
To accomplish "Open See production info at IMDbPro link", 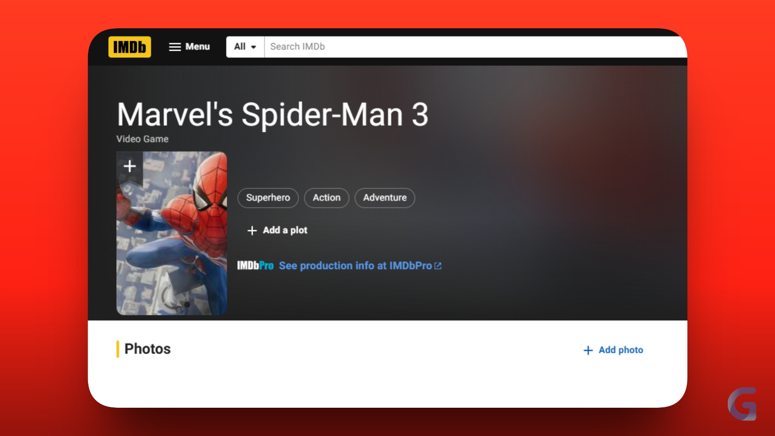I will (360, 266).
